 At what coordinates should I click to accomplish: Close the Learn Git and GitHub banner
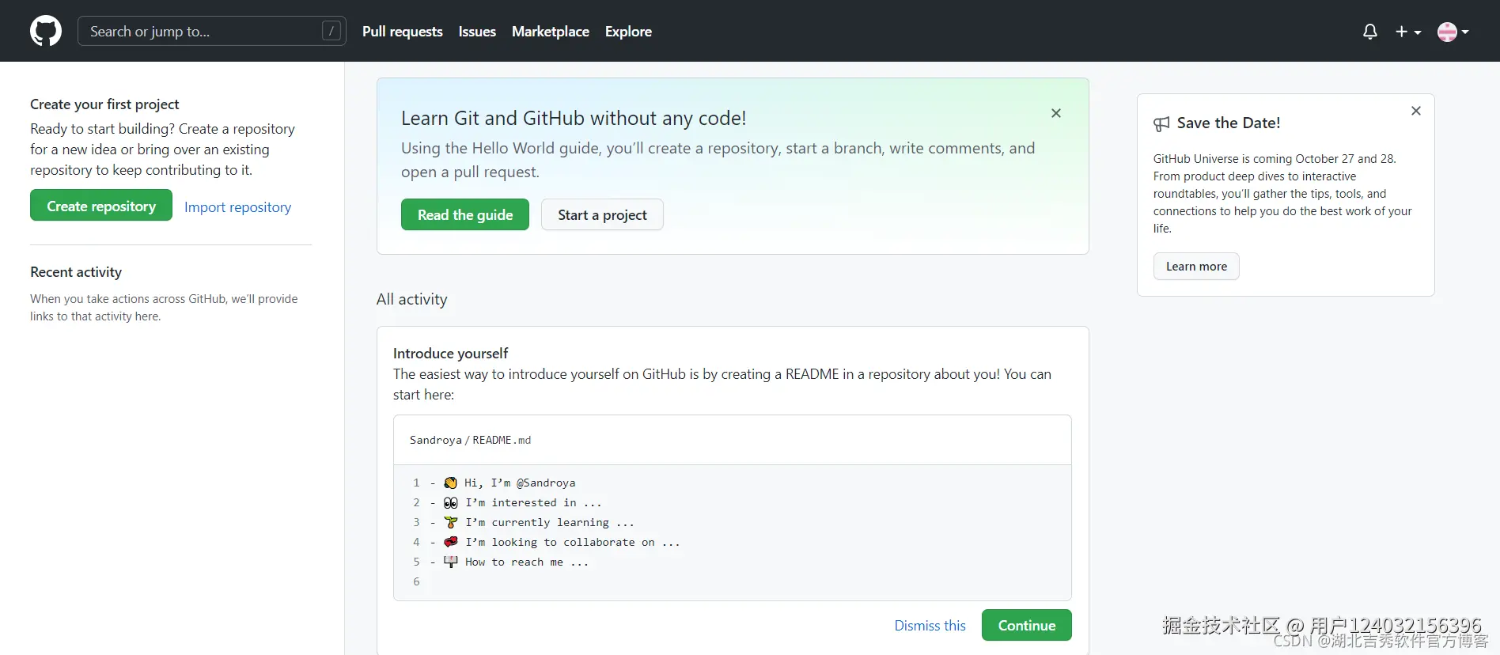[1056, 113]
